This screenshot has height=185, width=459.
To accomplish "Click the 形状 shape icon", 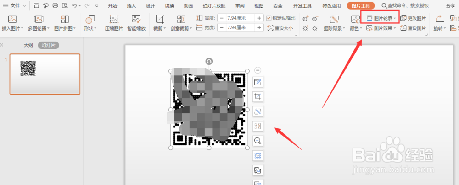I will click(90, 20).
